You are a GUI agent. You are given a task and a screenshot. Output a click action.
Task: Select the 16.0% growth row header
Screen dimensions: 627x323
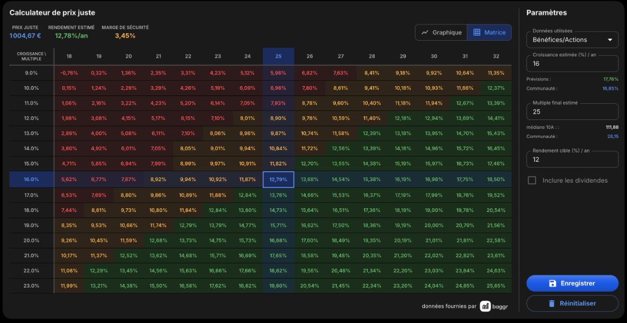(31, 180)
